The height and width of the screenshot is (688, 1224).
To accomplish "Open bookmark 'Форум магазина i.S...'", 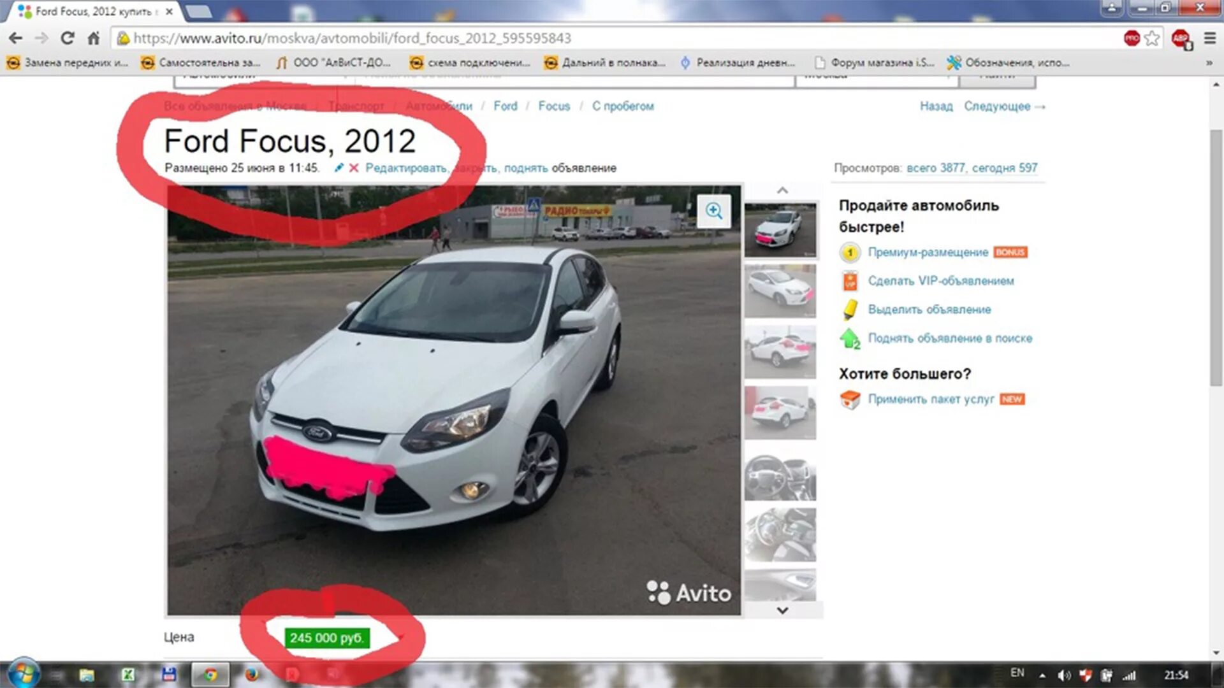I will (875, 62).
